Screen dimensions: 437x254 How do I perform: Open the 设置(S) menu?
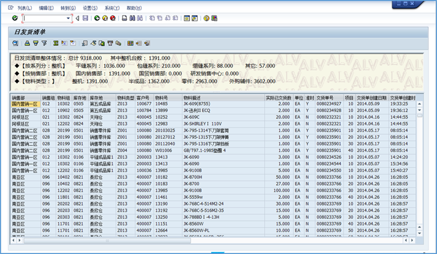(90, 8)
